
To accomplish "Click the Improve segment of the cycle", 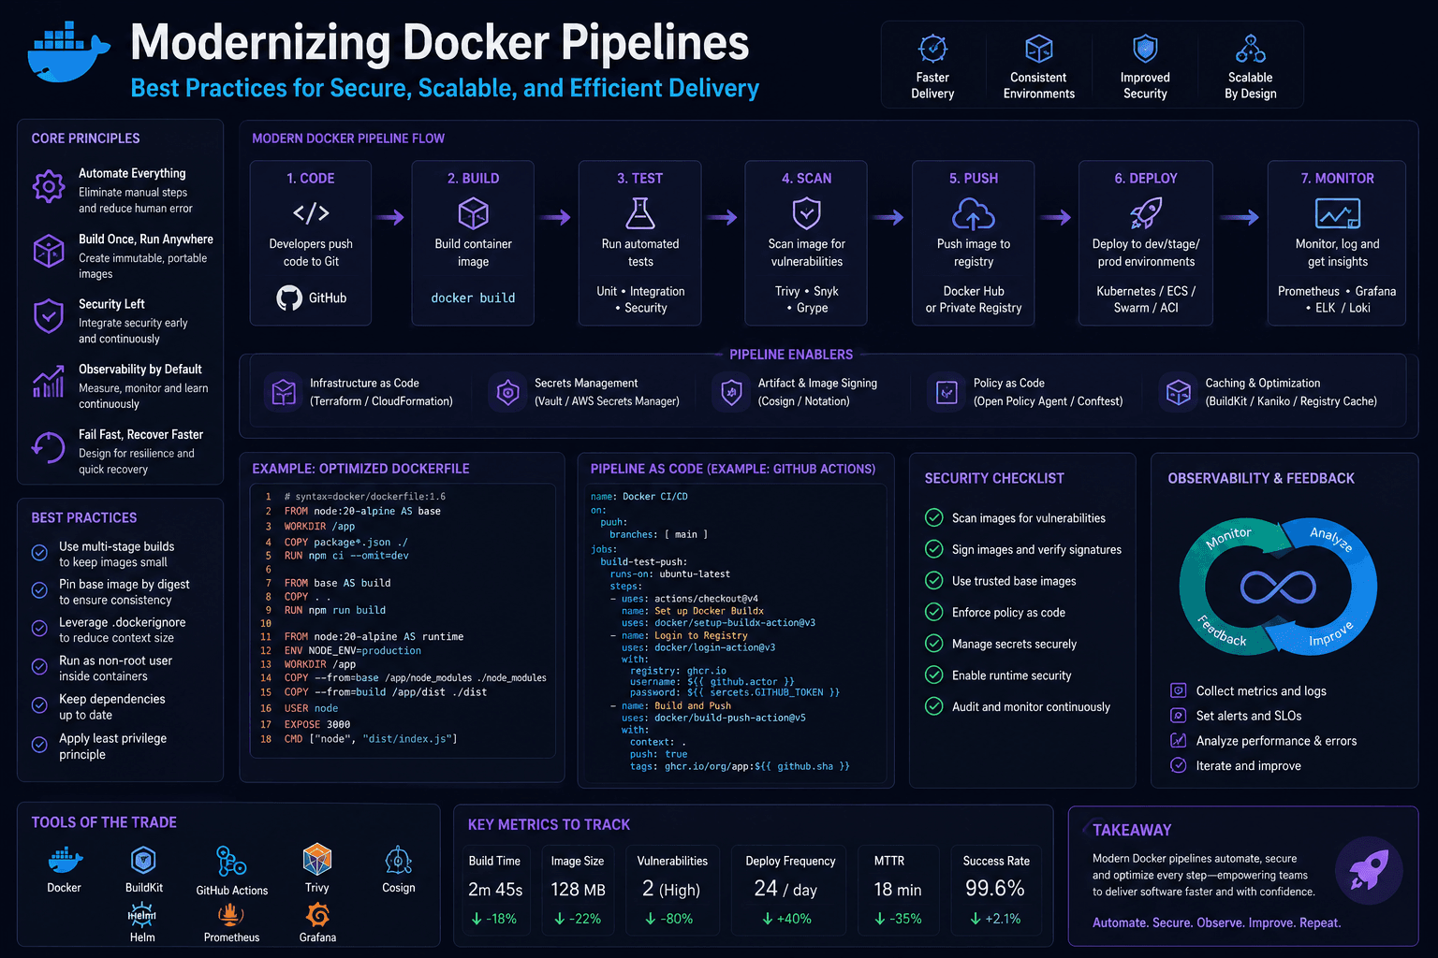I will 1329,634.
